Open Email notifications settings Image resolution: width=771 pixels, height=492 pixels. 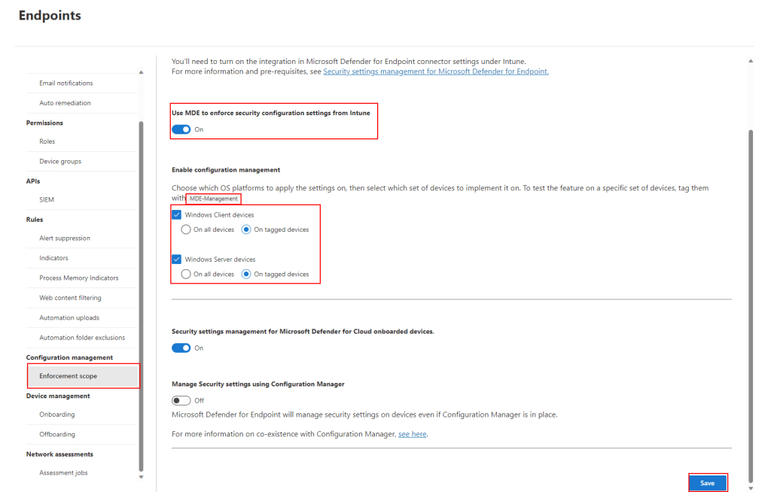(x=66, y=83)
